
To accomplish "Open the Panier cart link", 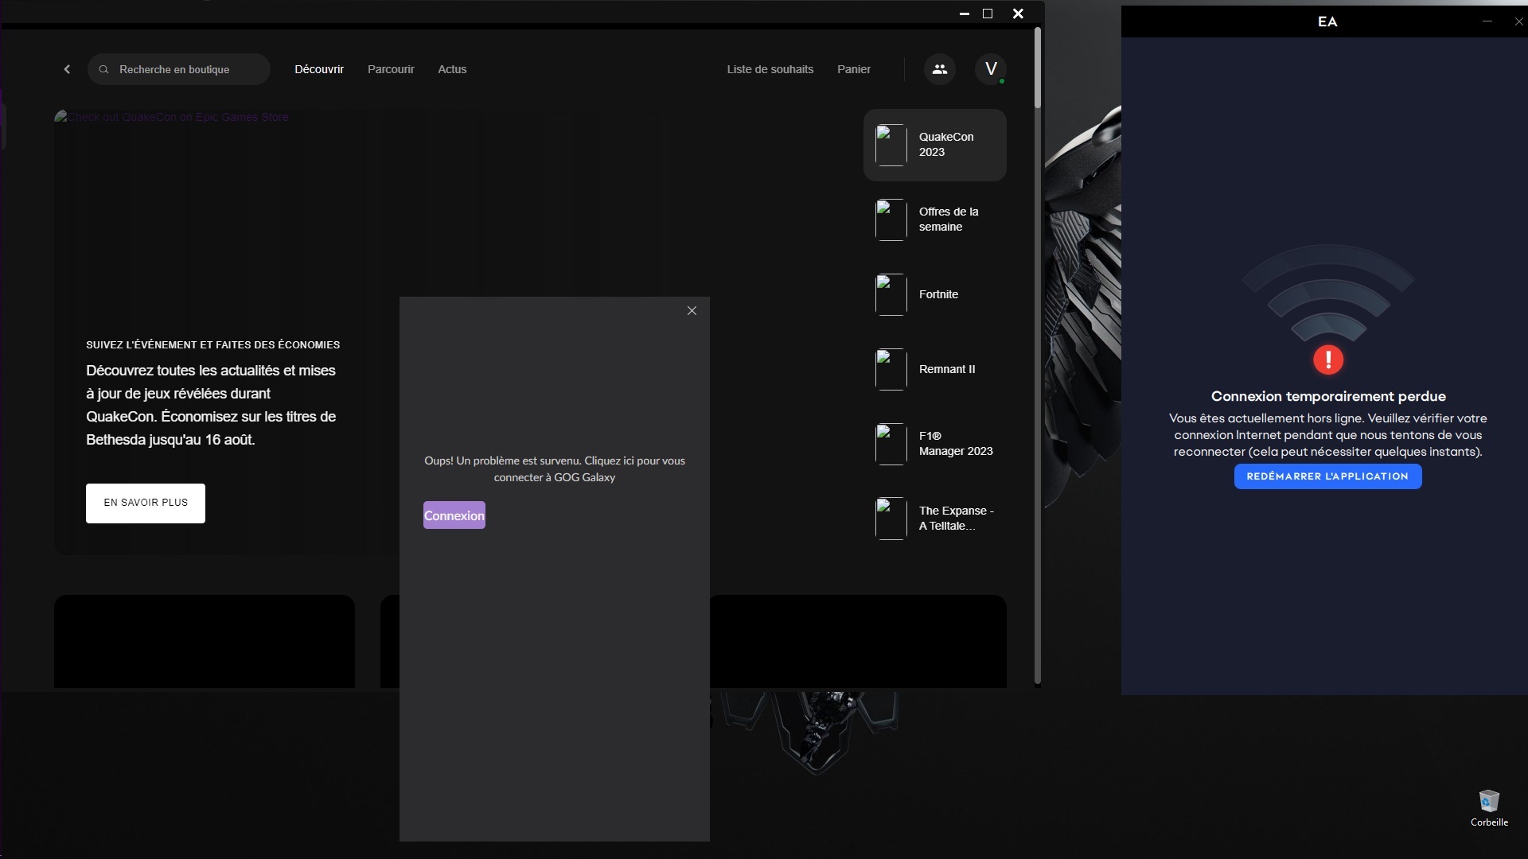I will [853, 69].
